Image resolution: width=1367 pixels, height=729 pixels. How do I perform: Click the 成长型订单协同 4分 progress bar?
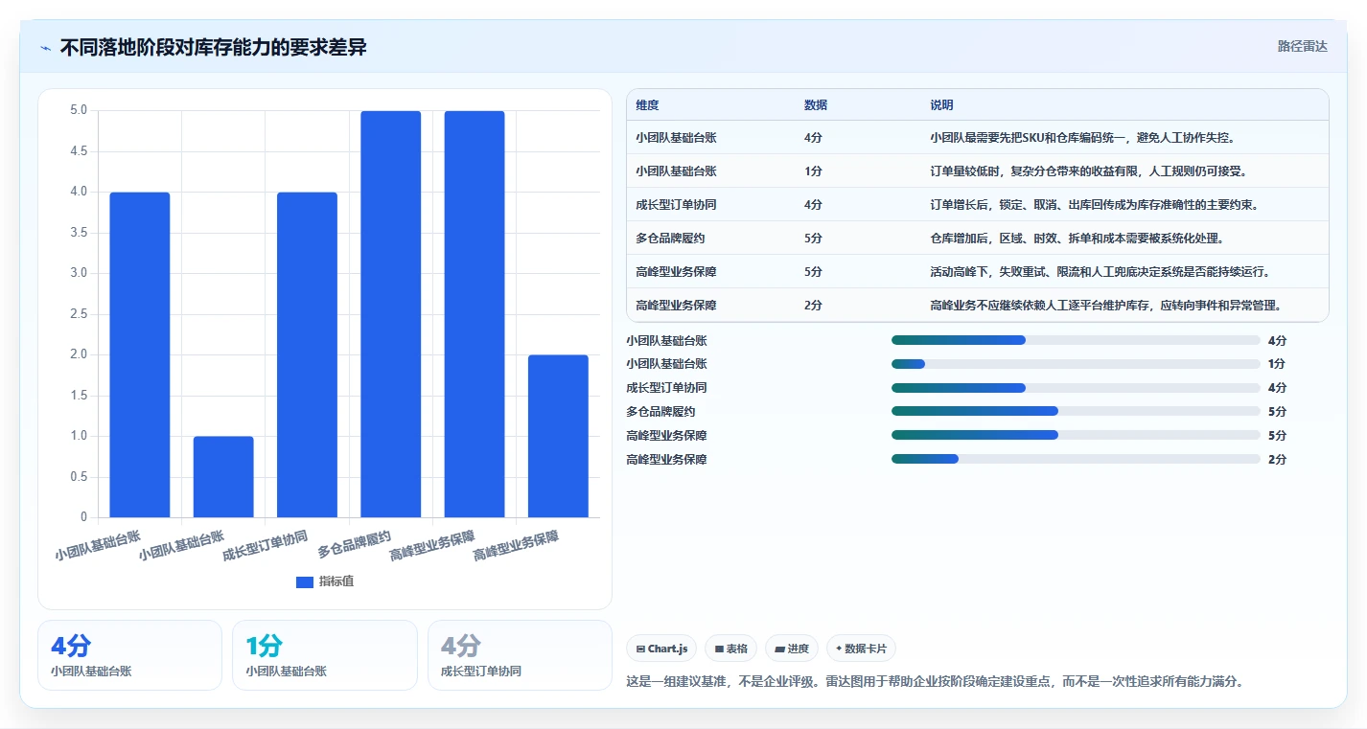click(x=1076, y=388)
